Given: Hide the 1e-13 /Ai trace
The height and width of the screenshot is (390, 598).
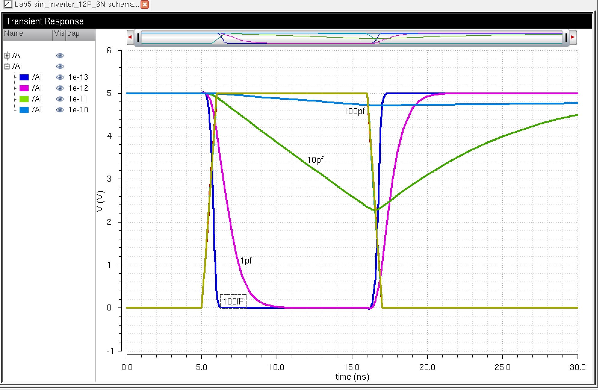Looking at the screenshot, I should point(60,77).
